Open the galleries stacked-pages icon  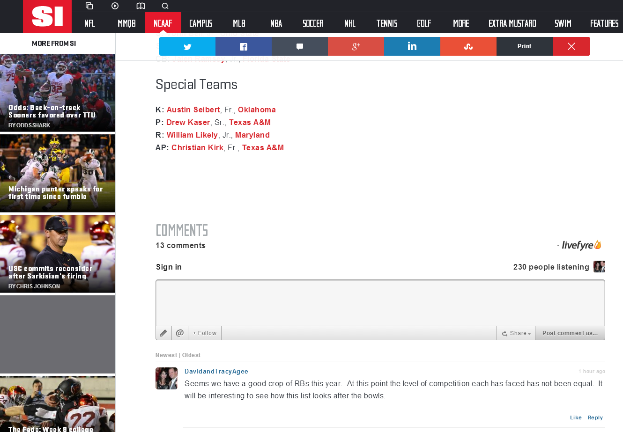coord(89,6)
